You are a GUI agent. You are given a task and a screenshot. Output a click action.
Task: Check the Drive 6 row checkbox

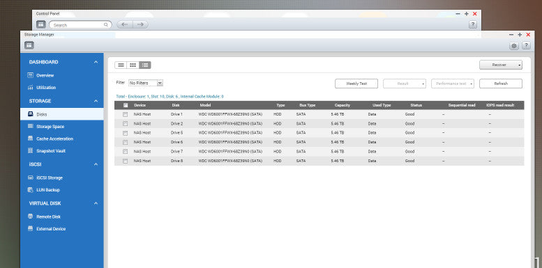[125, 142]
